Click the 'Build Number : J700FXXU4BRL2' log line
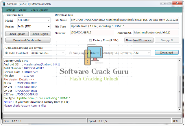 coord(24,68)
